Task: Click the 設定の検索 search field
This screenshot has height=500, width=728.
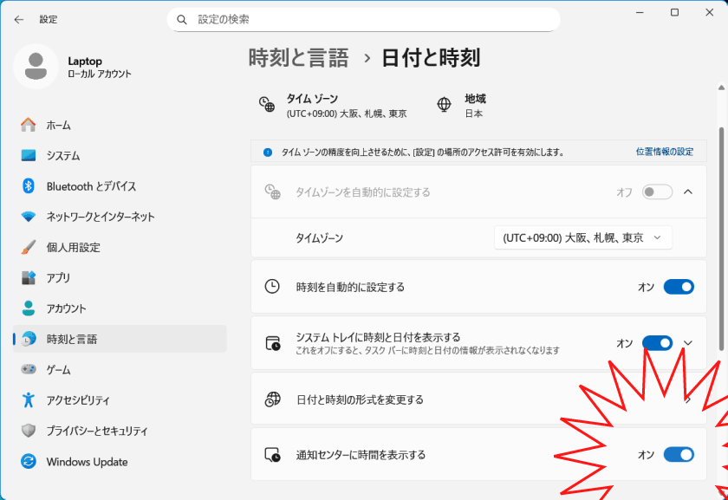Action: click(363, 20)
